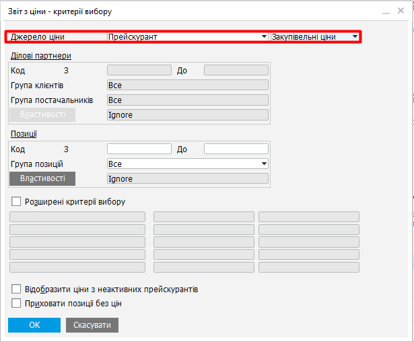Select Ділові партнери Код До field
Image resolution: width=414 pixels, height=342 pixels.
[236, 69]
